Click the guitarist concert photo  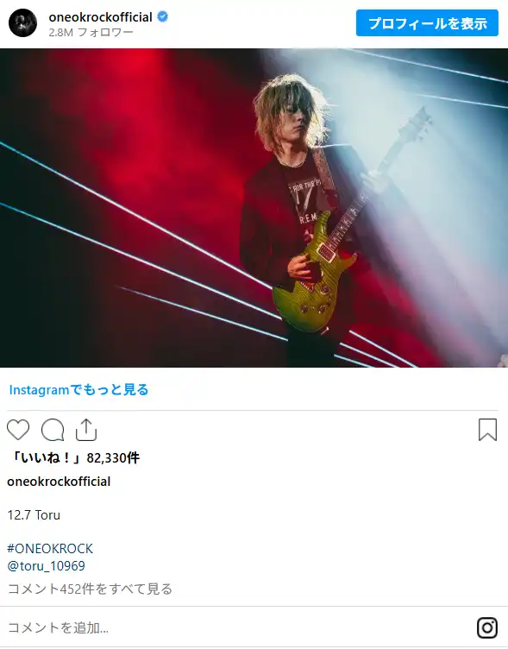pyautogui.click(x=254, y=208)
